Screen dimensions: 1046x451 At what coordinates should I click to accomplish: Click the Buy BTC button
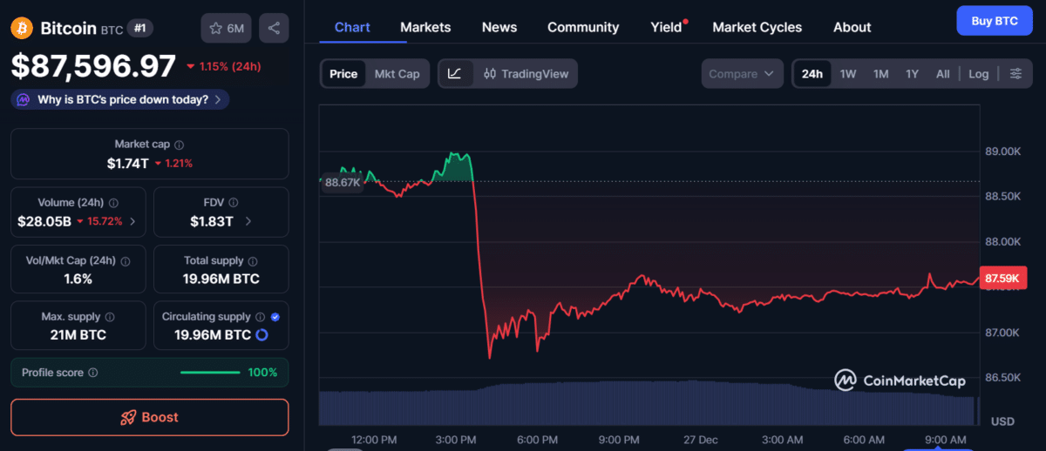point(995,21)
